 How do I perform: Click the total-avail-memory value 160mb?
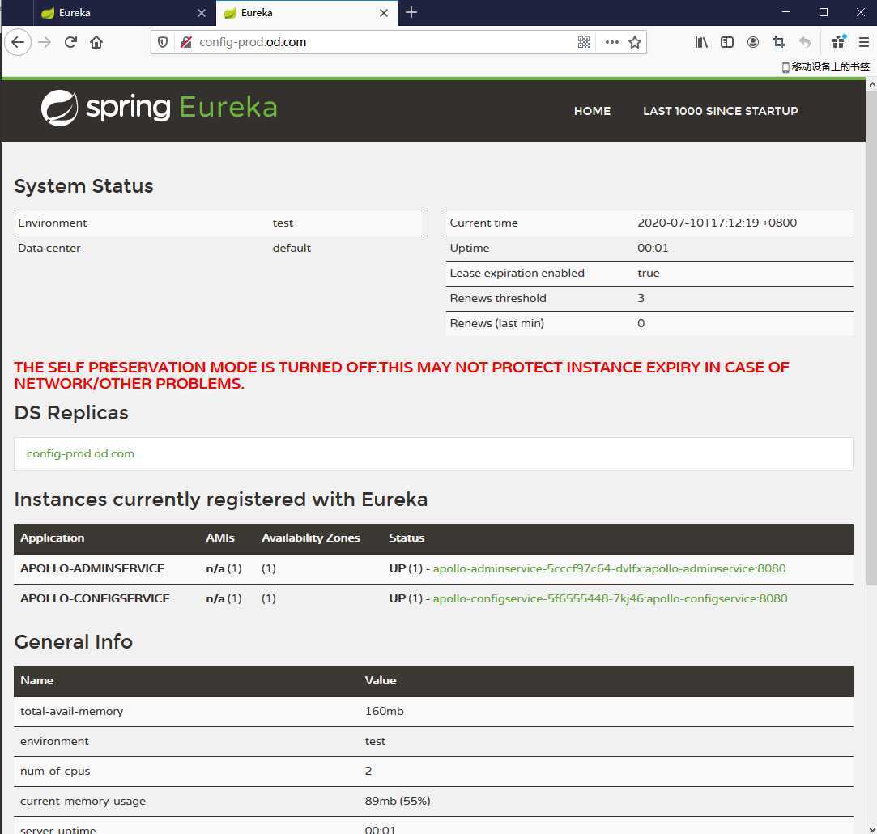(385, 711)
